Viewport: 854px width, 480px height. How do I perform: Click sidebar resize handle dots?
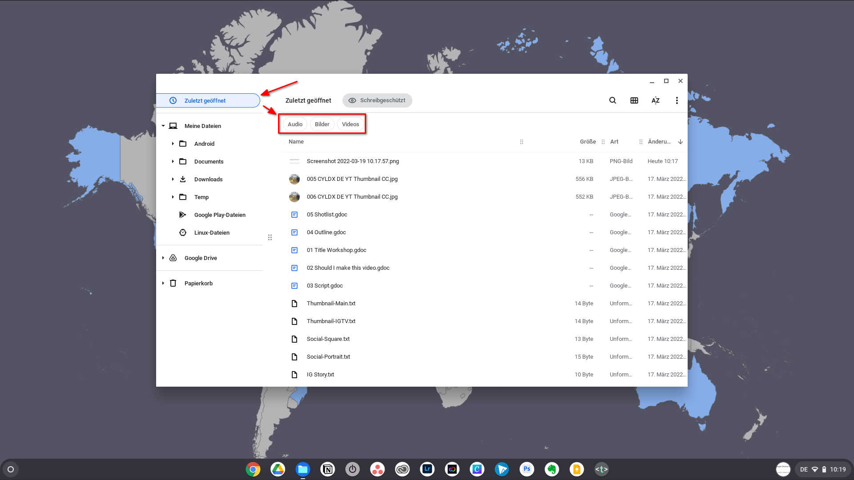click(x=270, y=237)
